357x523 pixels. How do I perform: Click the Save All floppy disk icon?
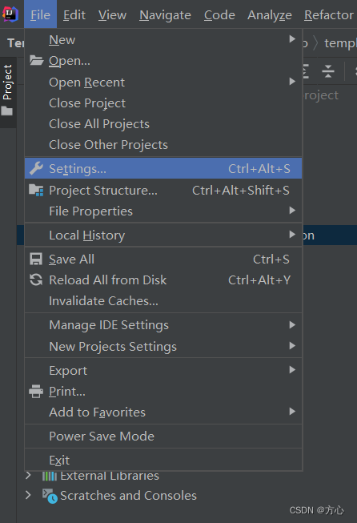click(x=36, y=259)
